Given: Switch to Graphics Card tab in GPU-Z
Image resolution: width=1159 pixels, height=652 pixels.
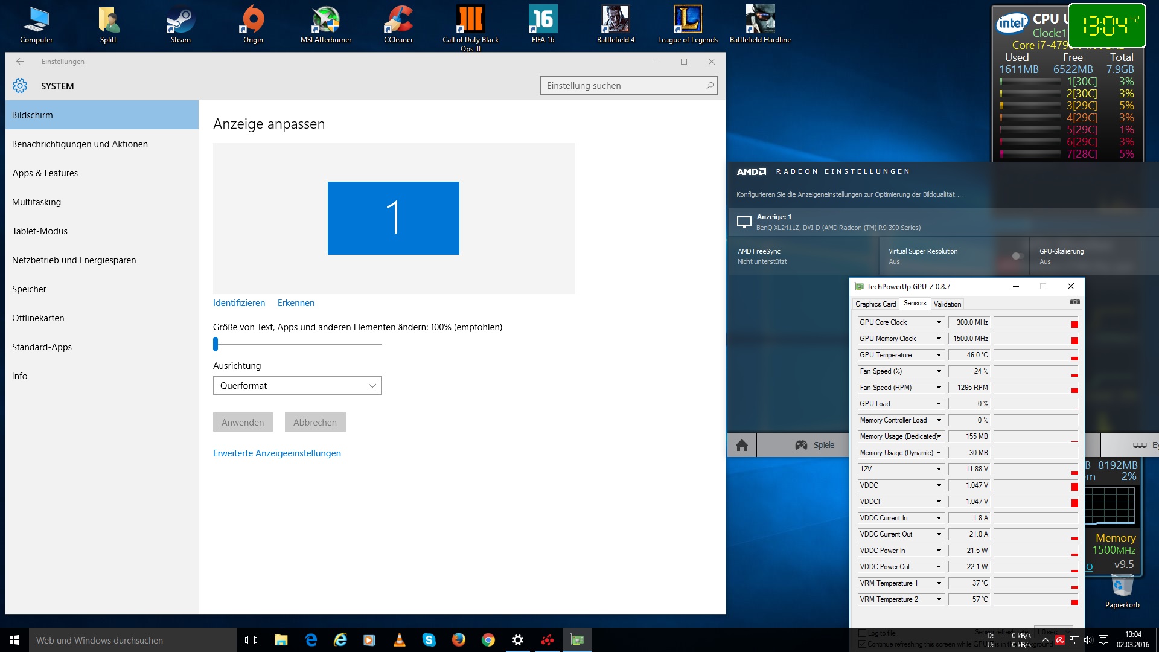Looking at the screenshot, I should [875, 304].
